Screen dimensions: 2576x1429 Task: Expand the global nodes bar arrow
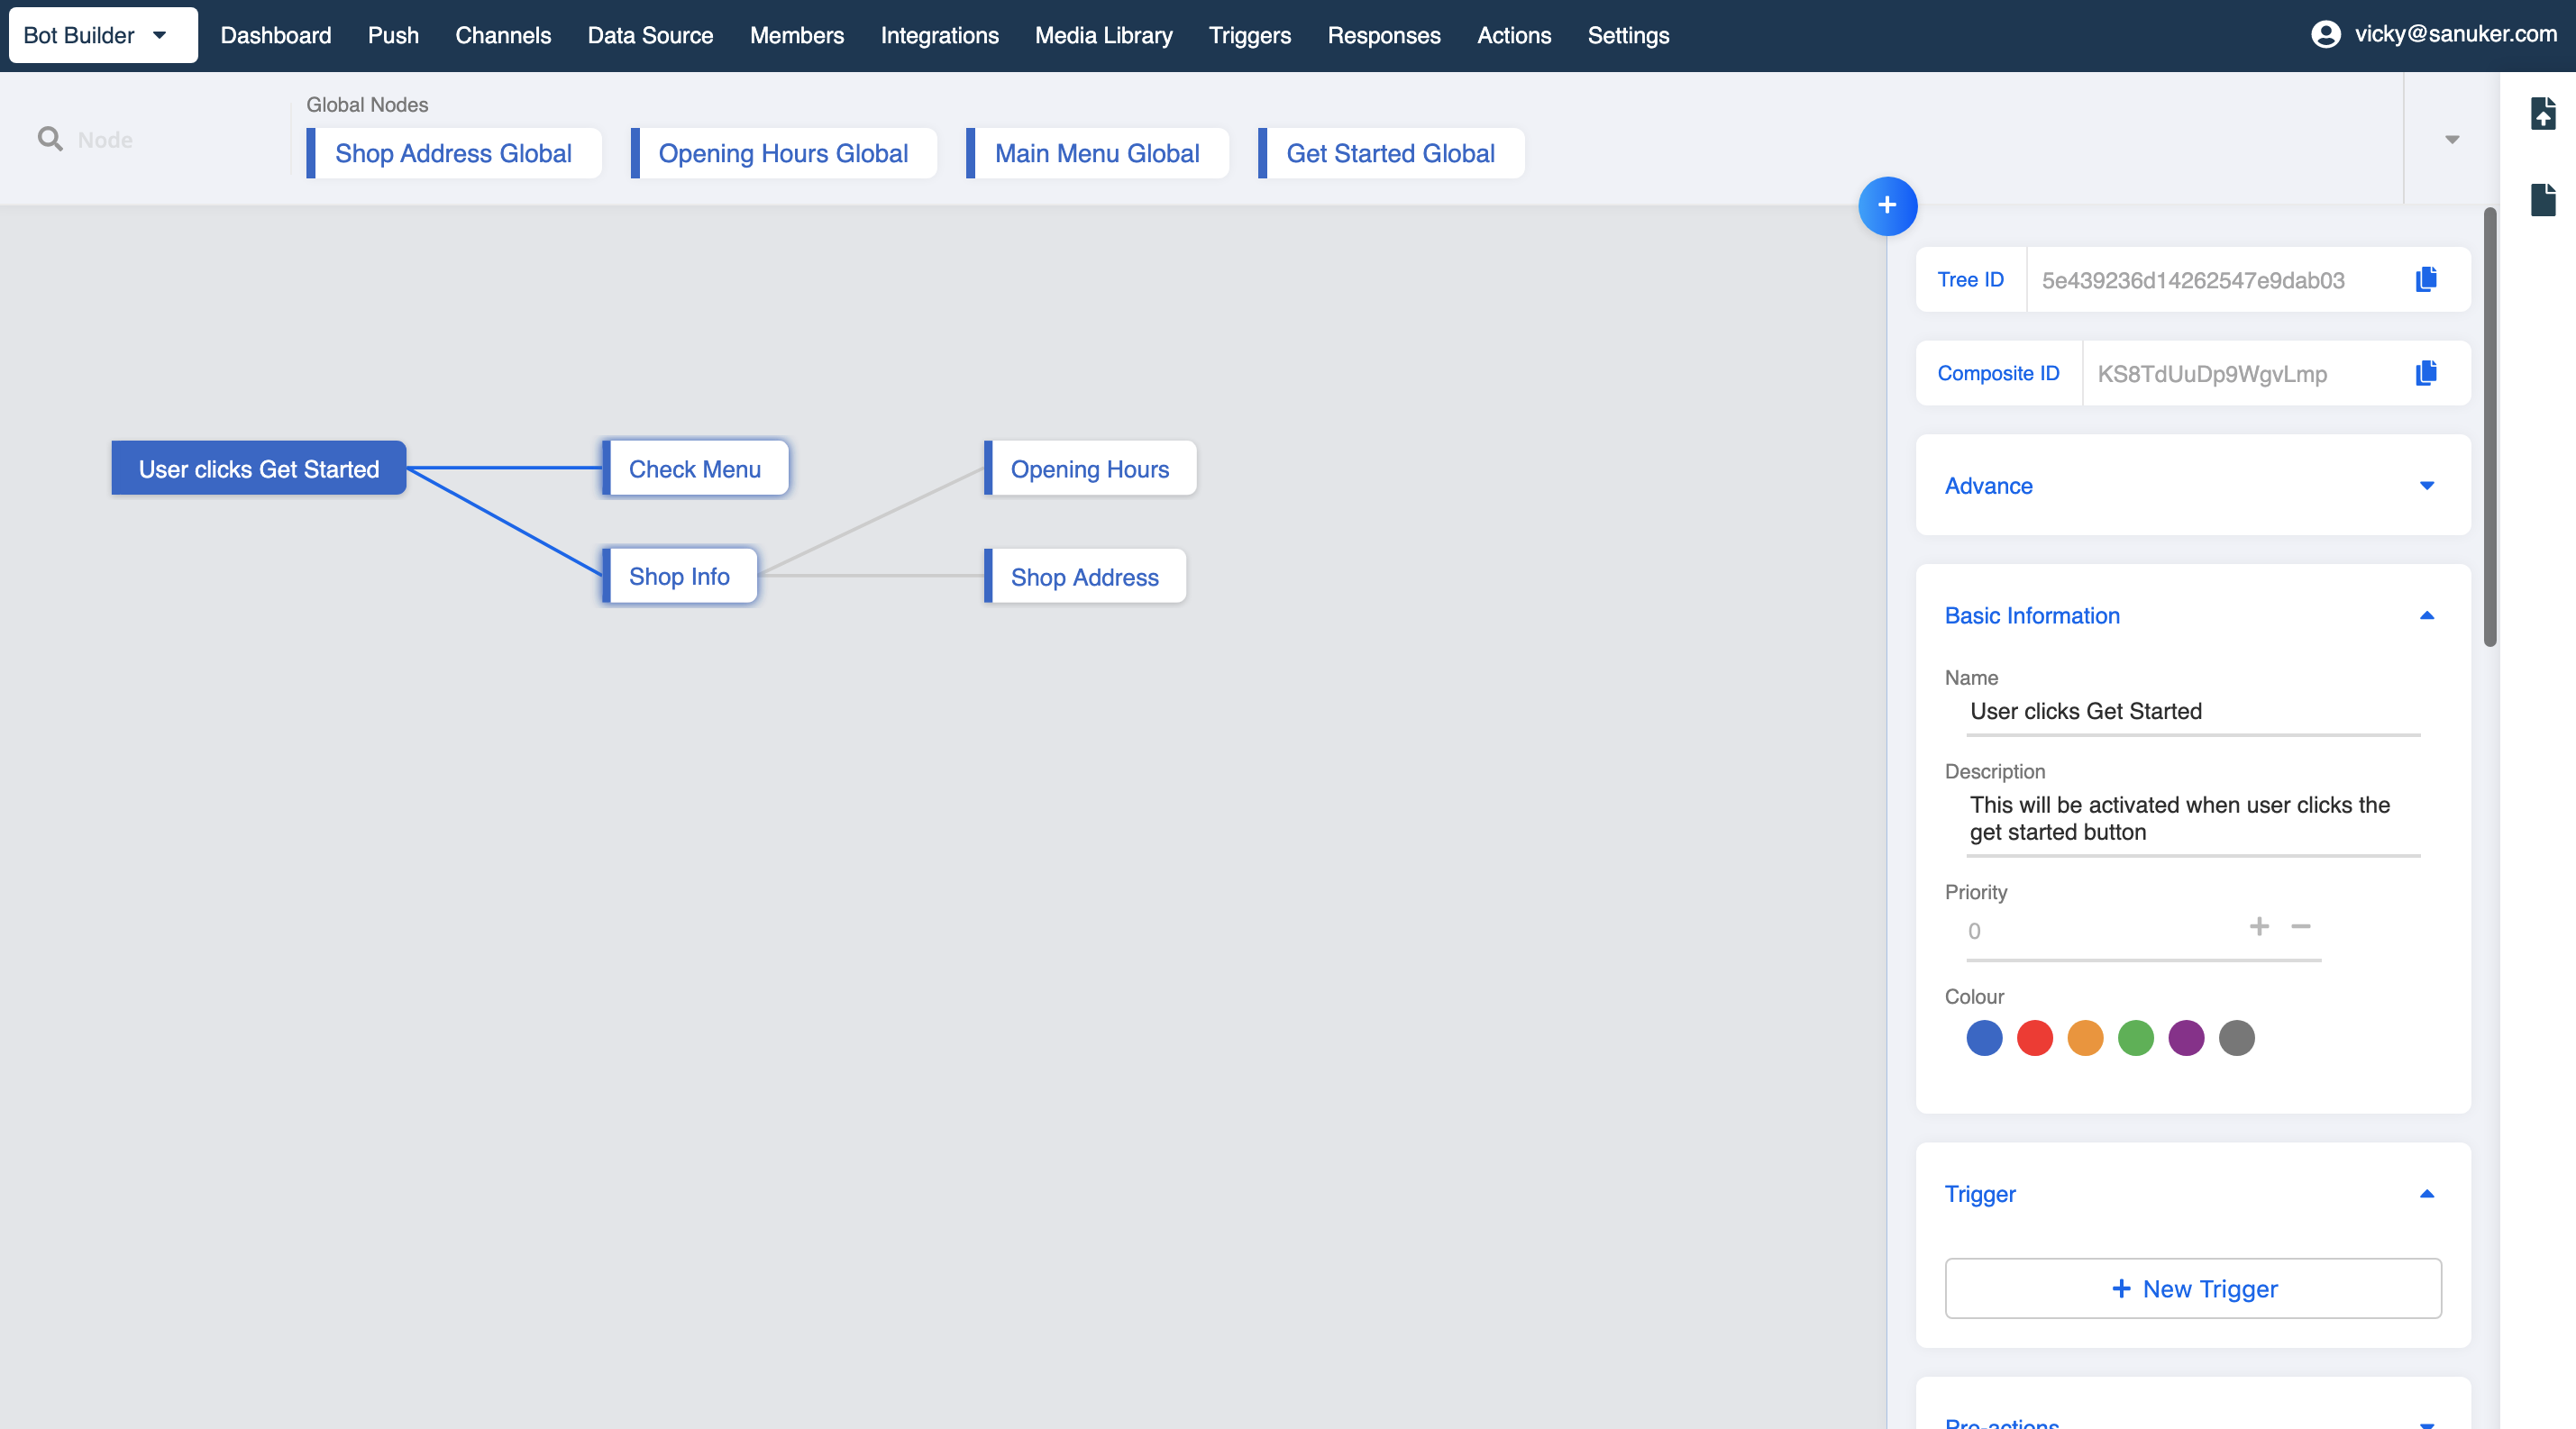coord(2451,139)
